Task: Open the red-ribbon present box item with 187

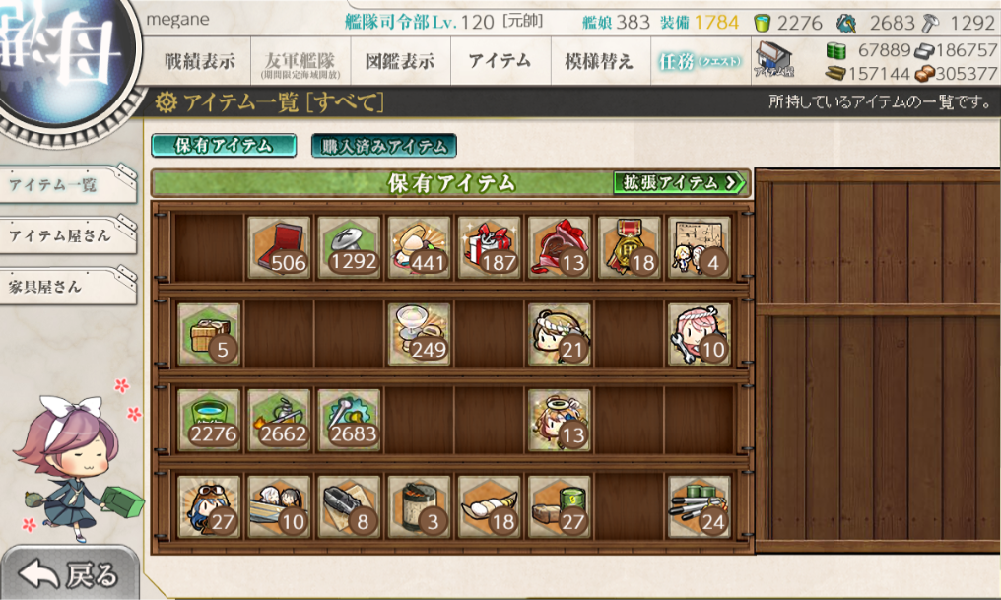Action: point(490,247)
